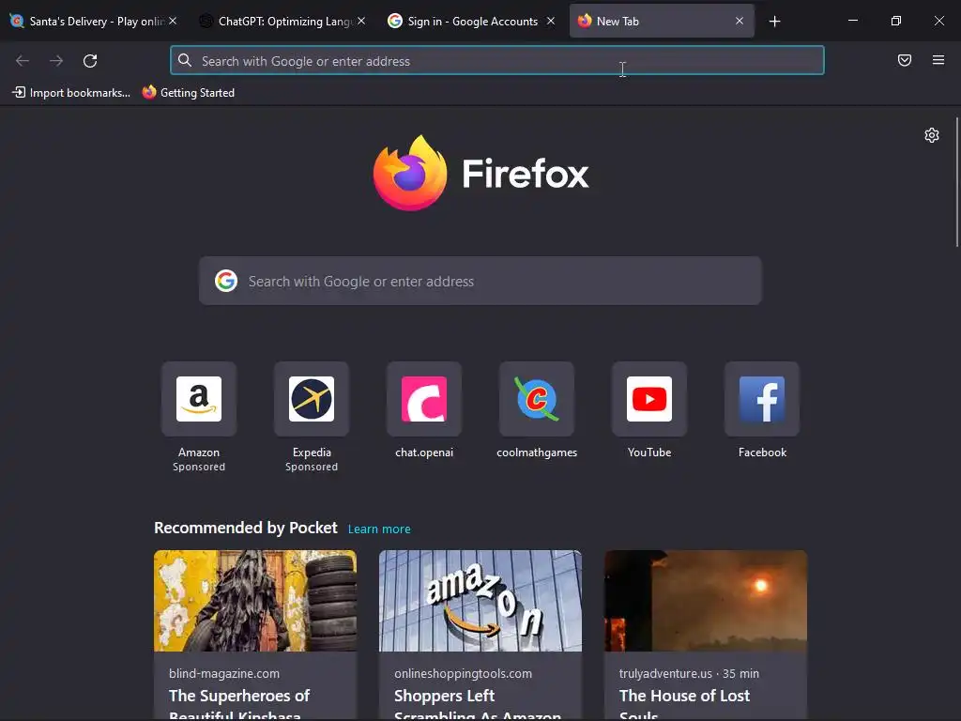Close the New Tab tab
This screenshot has height=721, width=961.
[x=740, y=21]
